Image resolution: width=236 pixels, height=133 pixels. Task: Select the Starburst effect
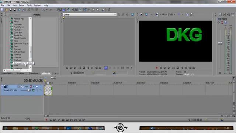18,60
